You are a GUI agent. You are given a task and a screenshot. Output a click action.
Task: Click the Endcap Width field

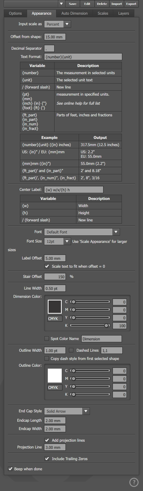pos(55,428)
